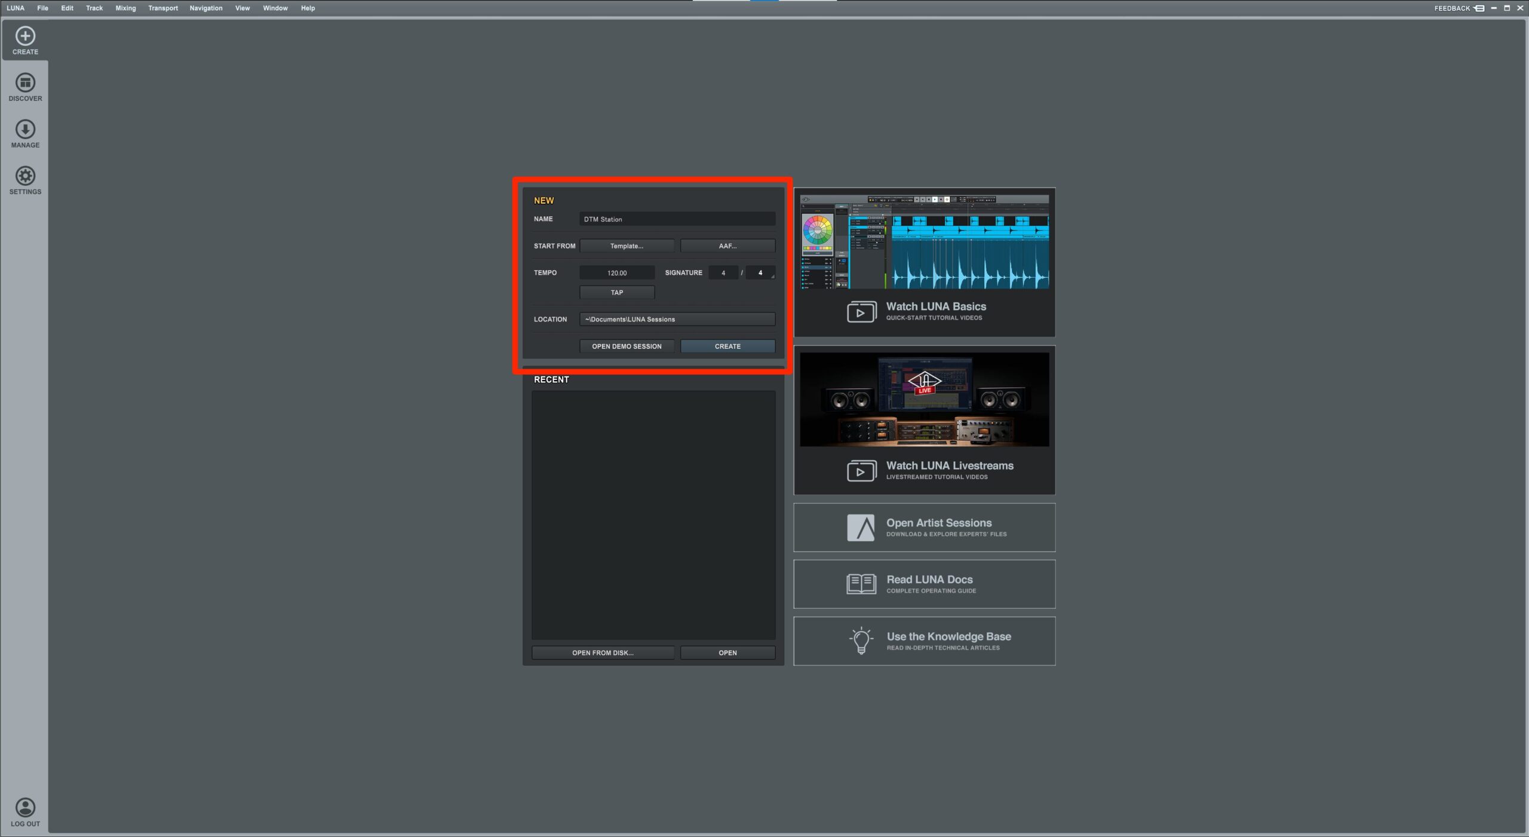Click the OPEN FROM DISK... button
Viewport: 1529px width, 837px height.
[603, 653]
